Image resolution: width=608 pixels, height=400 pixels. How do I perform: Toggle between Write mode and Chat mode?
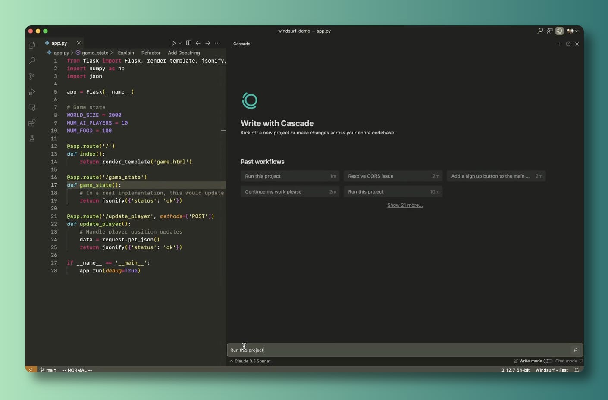(548, 361)
